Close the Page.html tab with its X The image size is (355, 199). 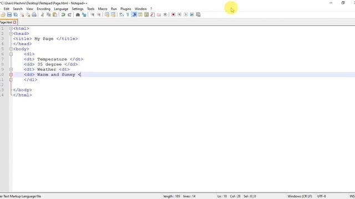point(15,22)
